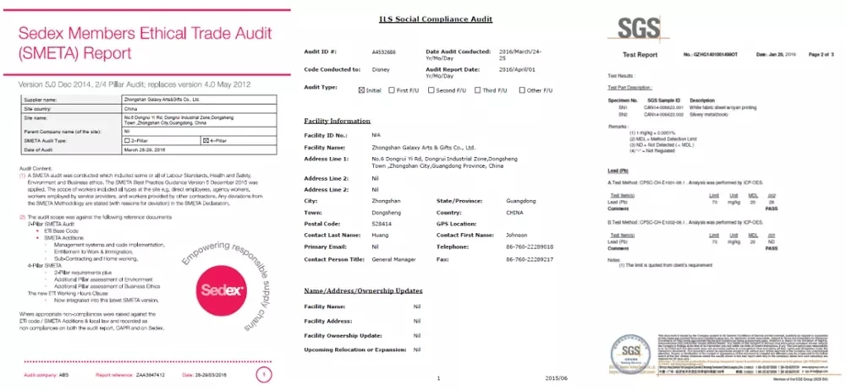Click the Country value CHINA
The width and height of the screenshot is (846, 390).
pos(514,212)
